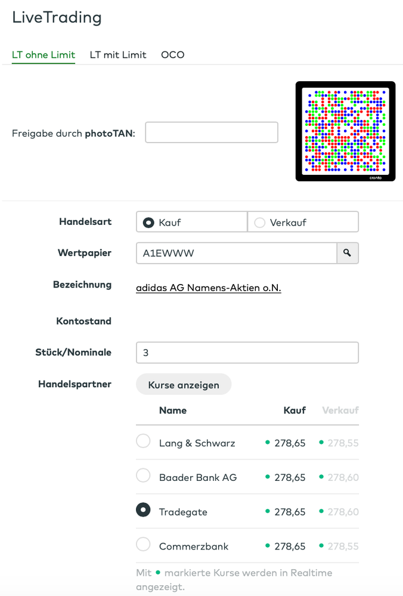The width and height of the screenshot is (403, 596).
Task: Open the adidas AG Namens-Aktien link
Action: pos(208,287)
